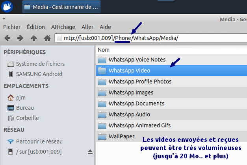Click the home folder toolbar icon
The image size is (247, 165).
[x=47, y=38]
